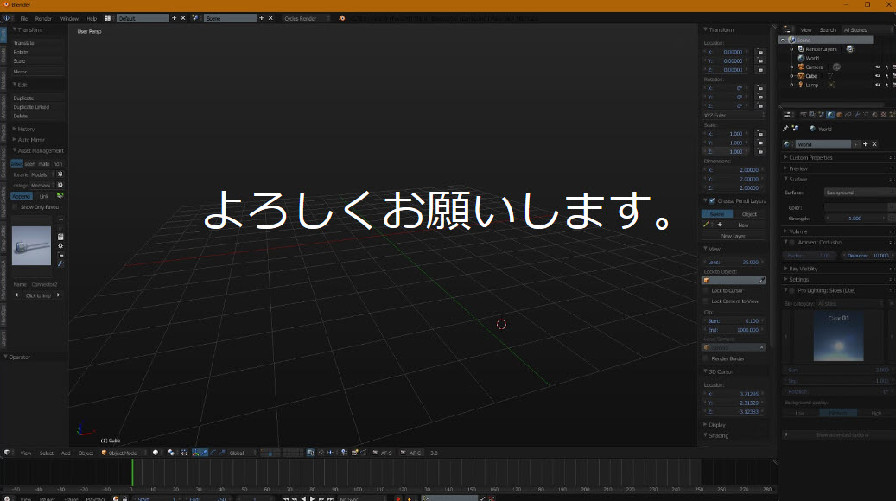Open the XYZ Euler rotation mode dropdown
Screen dimensions: 896x501
click(x=734, y=116)
